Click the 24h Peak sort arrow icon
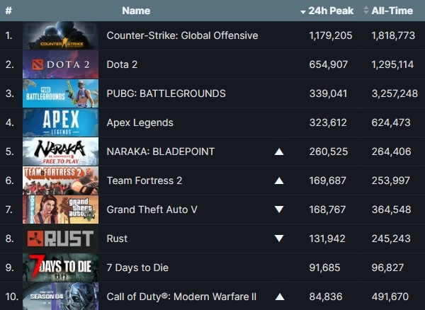The height and width of the screenshot is (310, 425). [303, 12]
